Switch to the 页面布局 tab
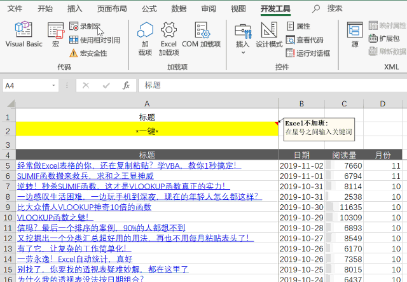The width and height of the screenshot is (407, 282). pyautogui.click(x=112, y=8)
